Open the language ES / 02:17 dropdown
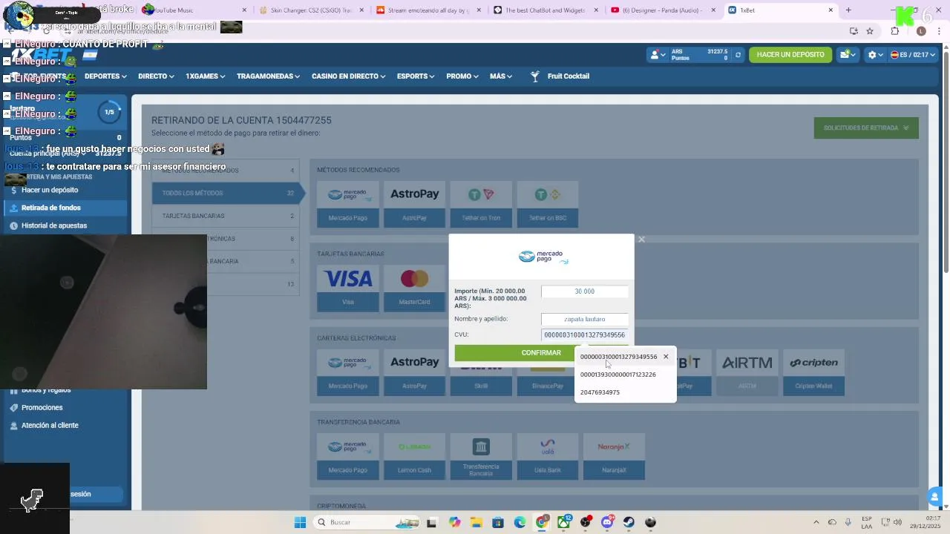 pos(913,55)
